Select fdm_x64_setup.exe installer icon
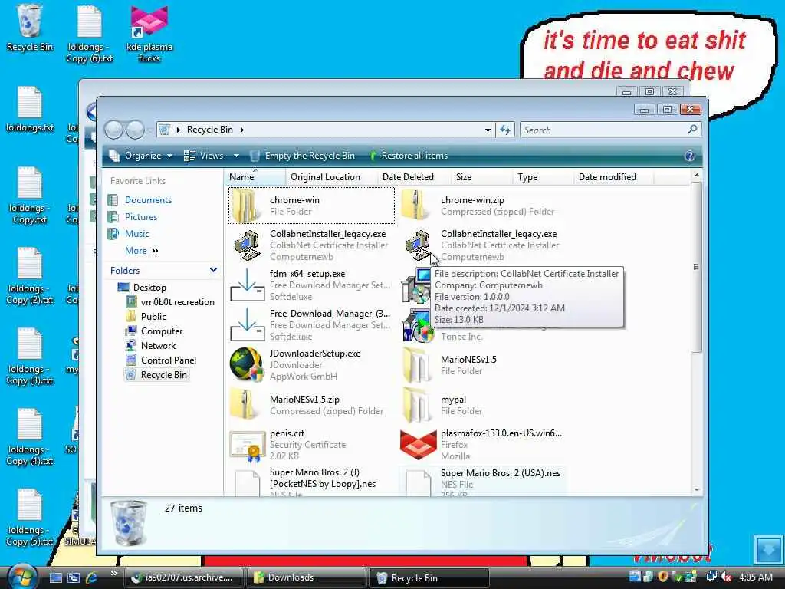This screenshot has height=589, width=785. coord(247,285)
